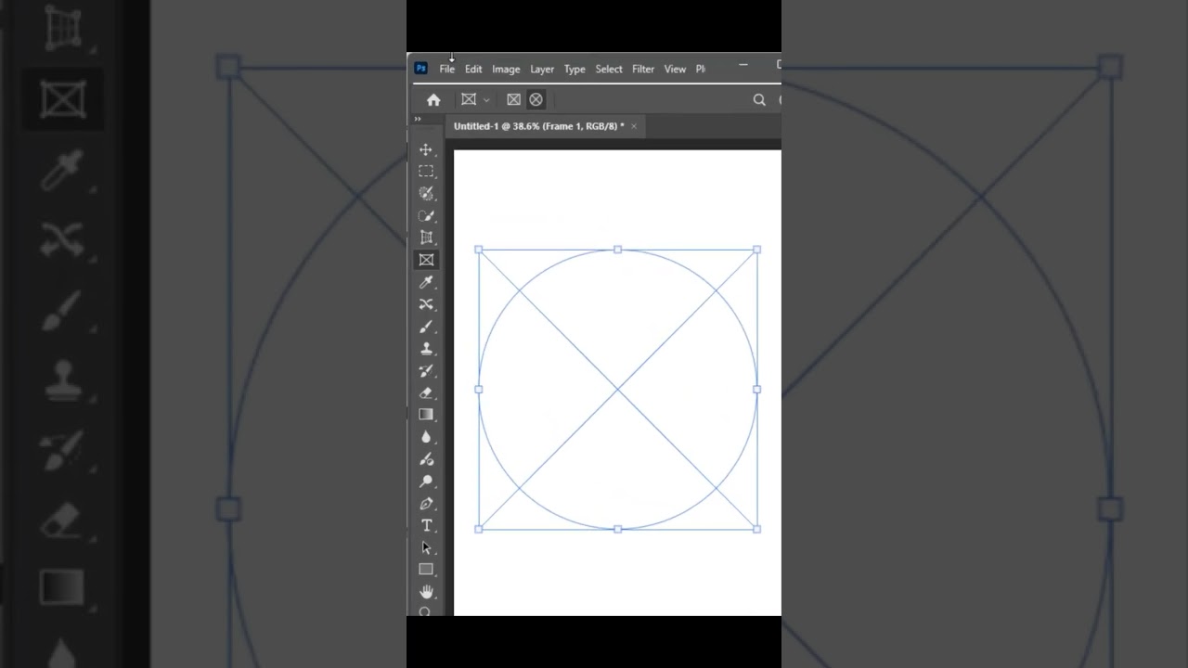Select the Pen tool
The height and width of the screenshot is (668, 1188).
coord(426,504)
